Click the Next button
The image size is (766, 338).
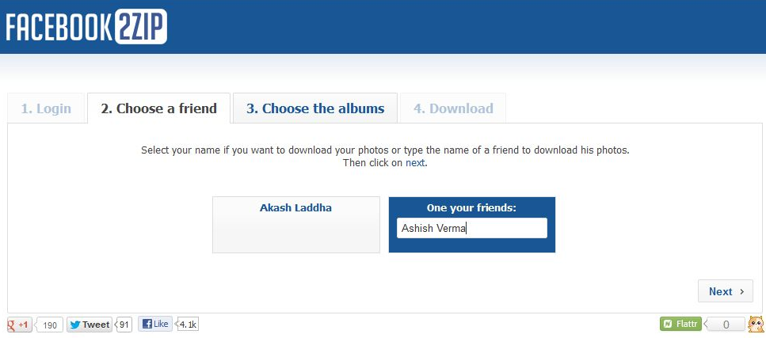pos(726,291)
